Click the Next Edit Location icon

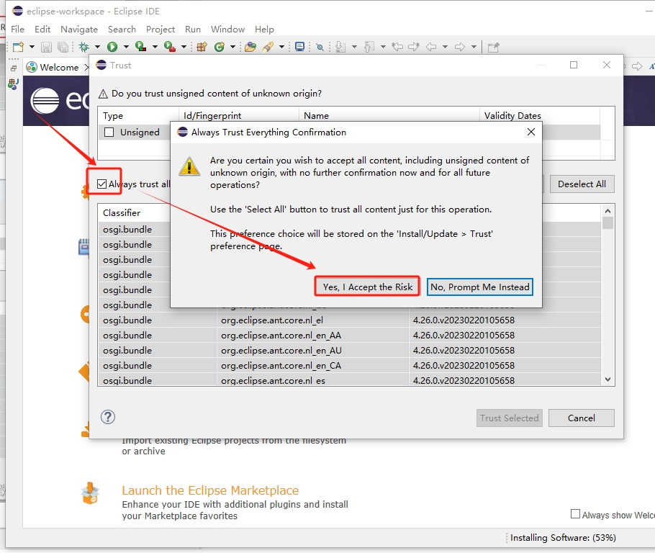[414, 47]
